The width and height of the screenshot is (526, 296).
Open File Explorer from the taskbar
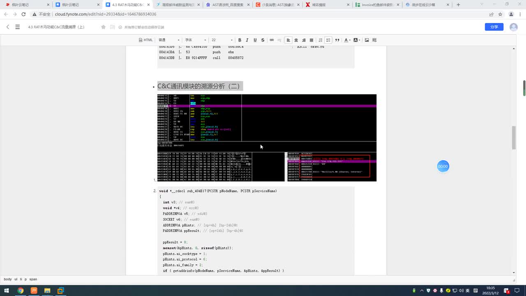pyautogui.click(x=47, y=291)
